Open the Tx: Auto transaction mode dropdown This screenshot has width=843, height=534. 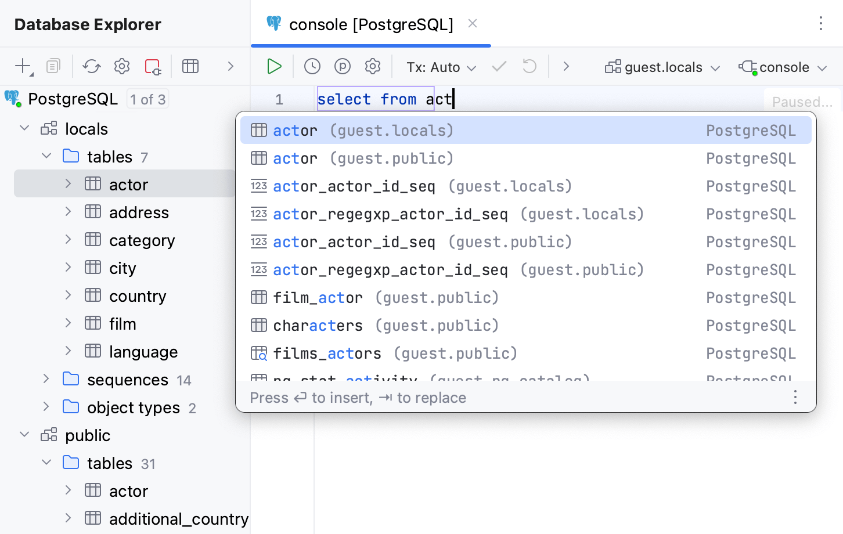(x=441, y=67)
